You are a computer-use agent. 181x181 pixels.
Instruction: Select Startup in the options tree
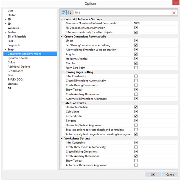[x=12, y=15]
